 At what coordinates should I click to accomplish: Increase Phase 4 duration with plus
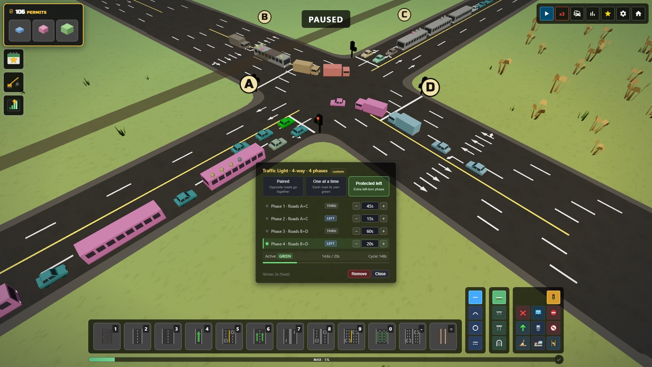point(383,244)
